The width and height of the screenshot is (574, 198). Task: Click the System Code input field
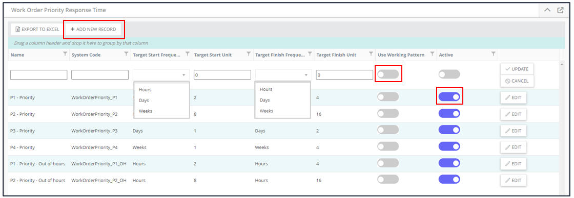[100, 75]
